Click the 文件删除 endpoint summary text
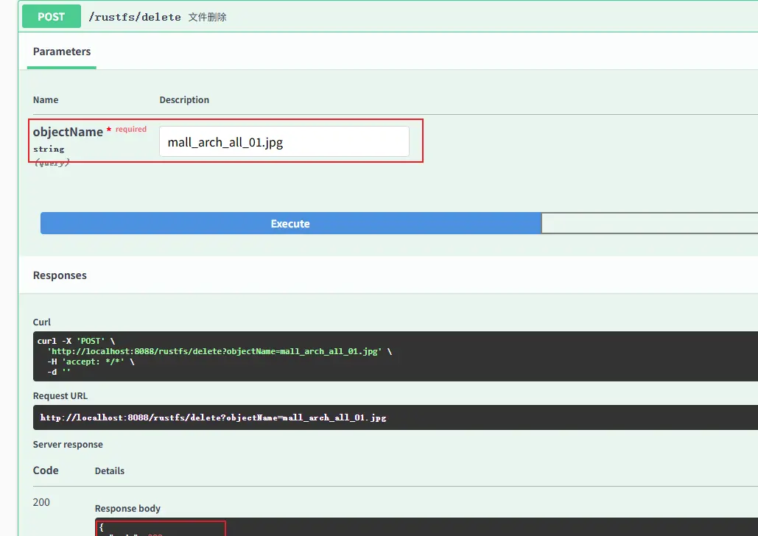The width and height of the screenshot is (758, 536). [207, 17]
